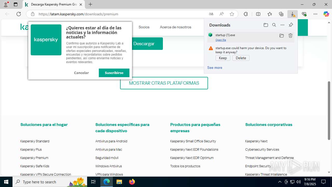Open the Kaspersky Premium footer link
This screenshot has width=332, height=187.
pos(34,158)
